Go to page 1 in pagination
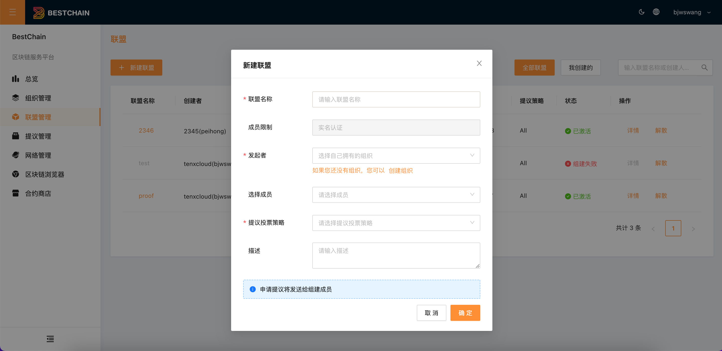The width and height of the screenshot is (722, 351). click(x=673, y=228)
